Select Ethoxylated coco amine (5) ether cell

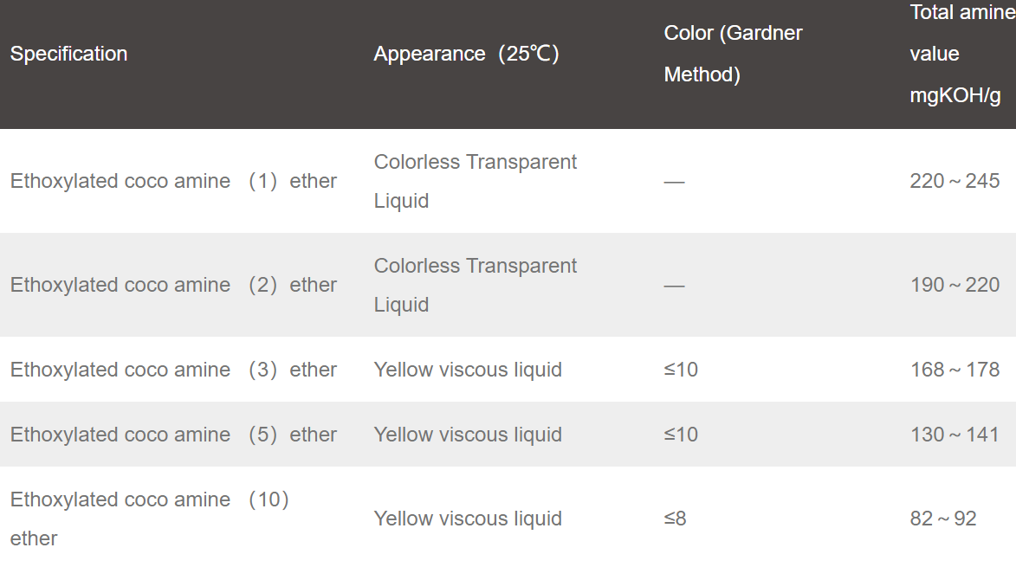point(173,435)
